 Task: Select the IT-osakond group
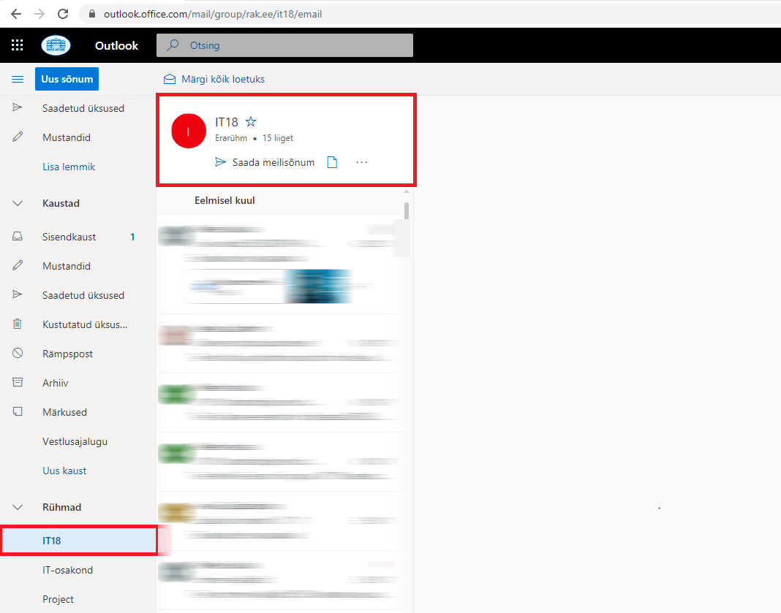(67, 570)
